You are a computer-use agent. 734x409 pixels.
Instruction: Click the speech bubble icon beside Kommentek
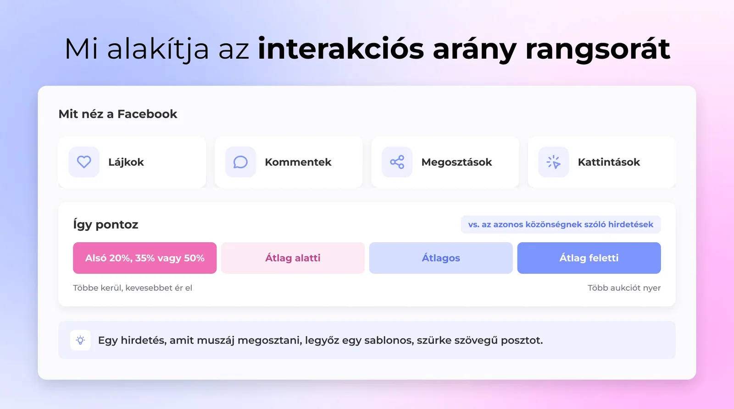tap(240, 162)
